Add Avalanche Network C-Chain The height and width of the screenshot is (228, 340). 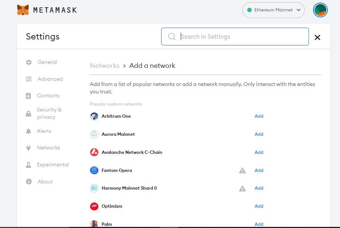point(259,152)
